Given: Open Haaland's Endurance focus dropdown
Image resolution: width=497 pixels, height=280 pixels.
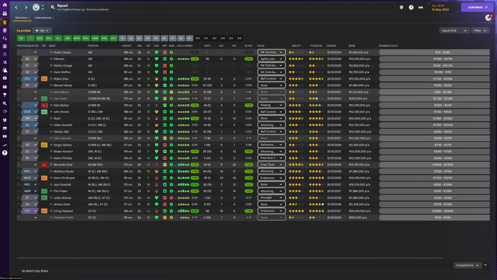Looking at the screenshot, I should 271,211.
